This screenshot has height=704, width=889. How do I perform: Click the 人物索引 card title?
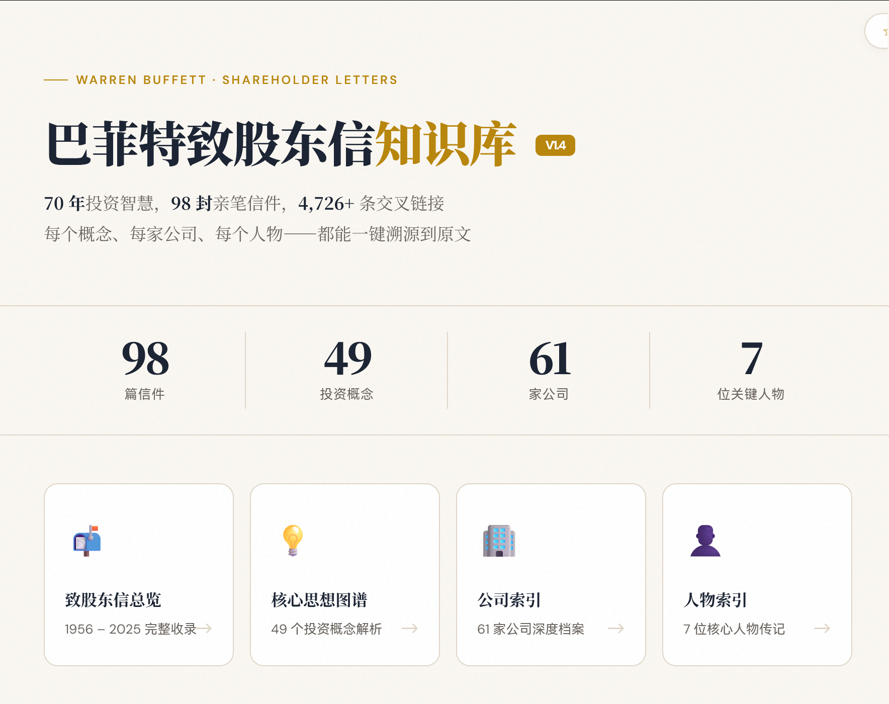tap(716, 599)
